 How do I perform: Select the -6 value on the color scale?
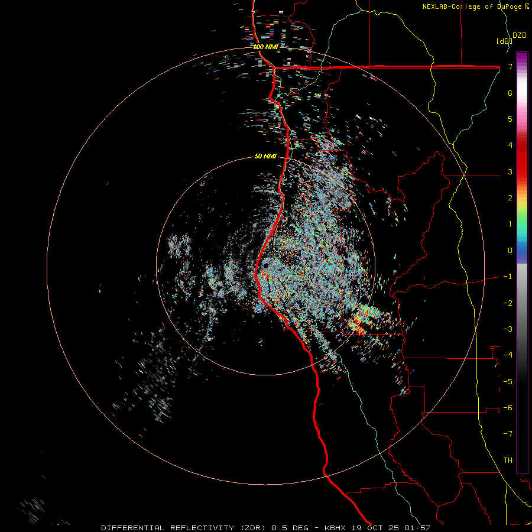[508, 408]
